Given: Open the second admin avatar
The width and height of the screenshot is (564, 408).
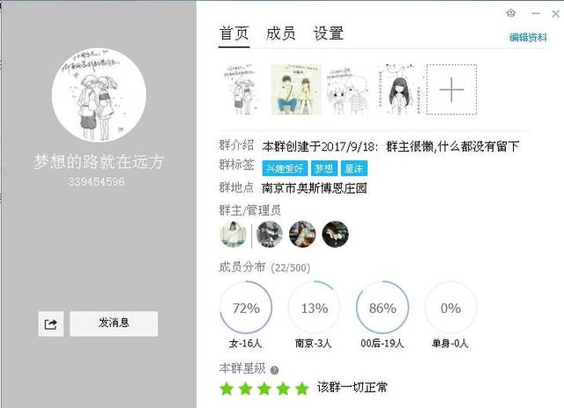Looking at the screenshot, I should (x=269, y=234).
